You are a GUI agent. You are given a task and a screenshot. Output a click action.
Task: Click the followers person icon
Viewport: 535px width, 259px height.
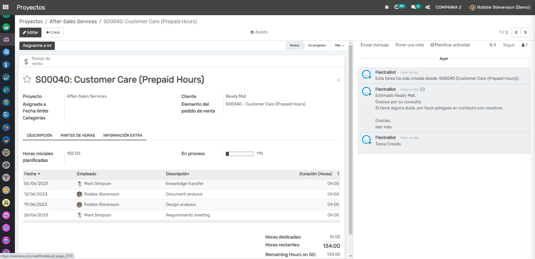(x=524, y=45)
